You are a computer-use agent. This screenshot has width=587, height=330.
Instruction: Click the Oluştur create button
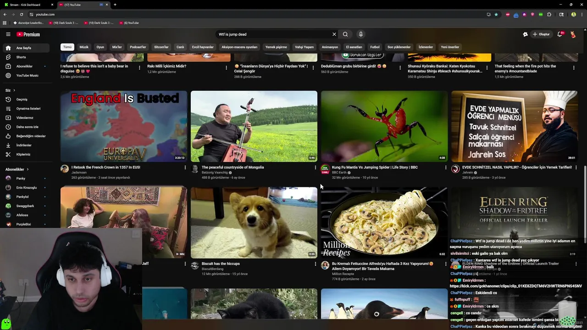pyautogui.click(x=541, y=34)
